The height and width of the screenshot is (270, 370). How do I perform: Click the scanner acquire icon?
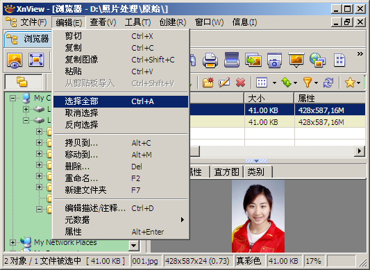pyautogui.click(x=232, y=60)
